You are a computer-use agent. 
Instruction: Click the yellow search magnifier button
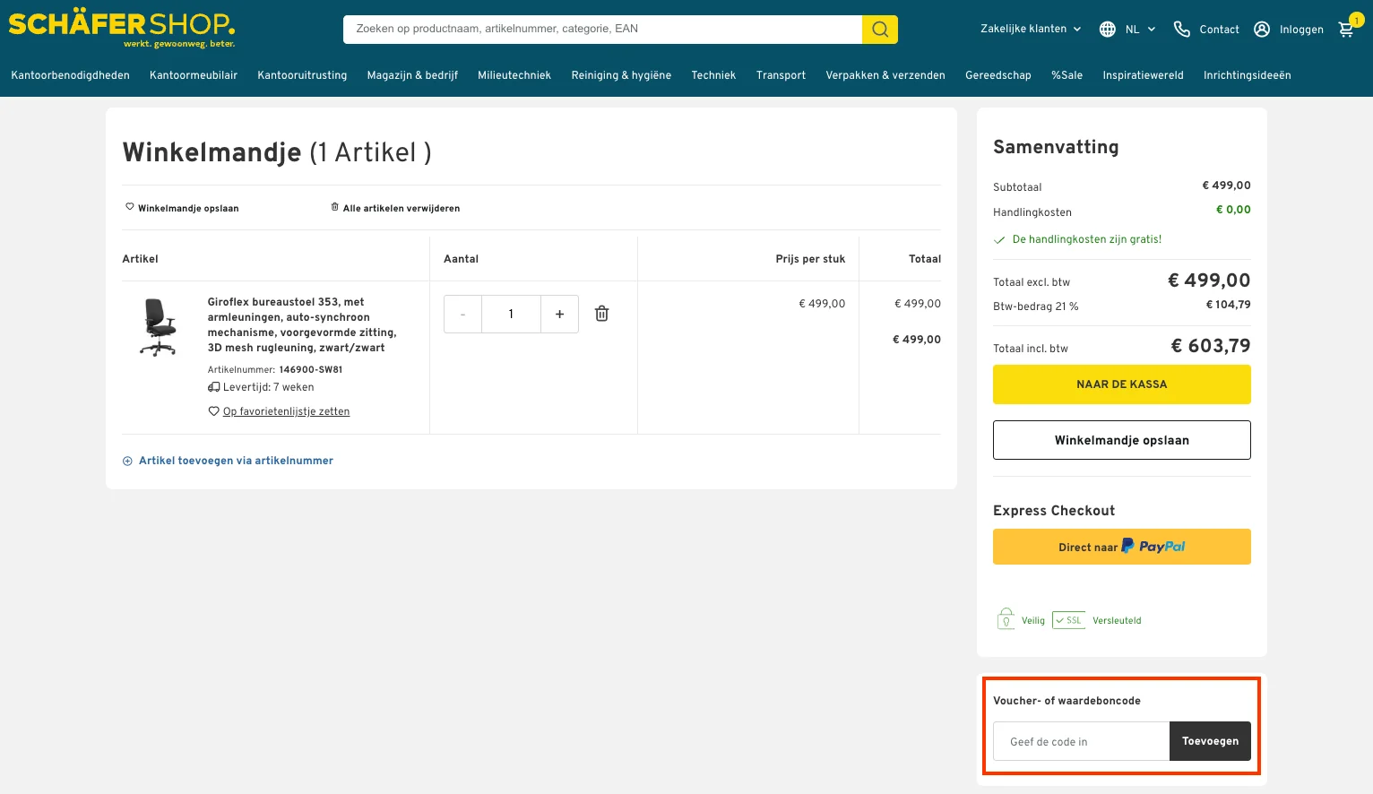tap(879, 30)
